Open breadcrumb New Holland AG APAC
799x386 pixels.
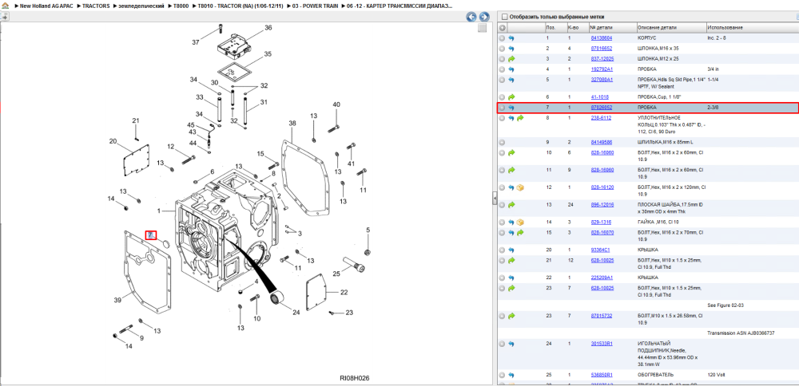point(47,5)
